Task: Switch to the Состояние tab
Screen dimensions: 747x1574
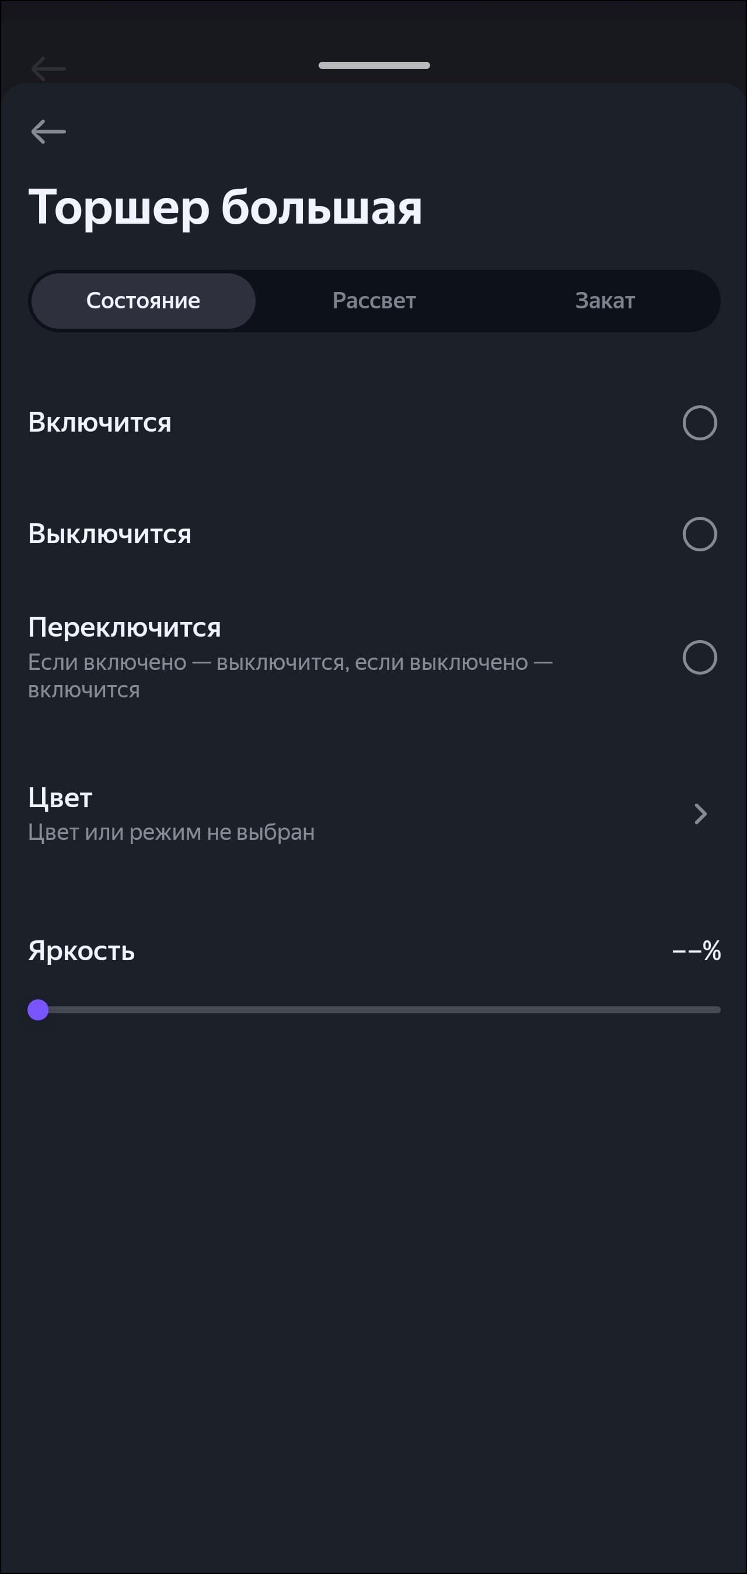Action: [143, 301]
